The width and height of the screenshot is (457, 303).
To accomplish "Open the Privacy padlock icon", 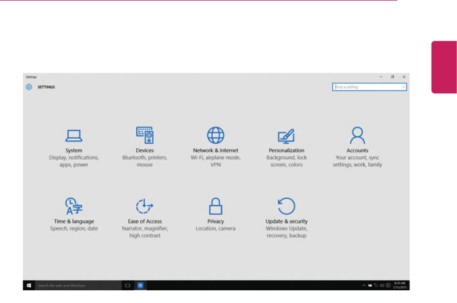I will 216,206.
